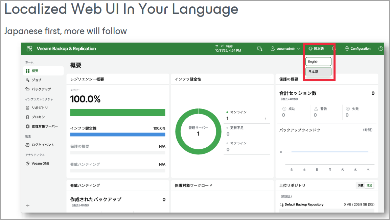Expand the veeamadmin user dropdown
Image resolution: width=390 pixels, height=220 pixels.
pyautogui.click(x=285, y=49)
